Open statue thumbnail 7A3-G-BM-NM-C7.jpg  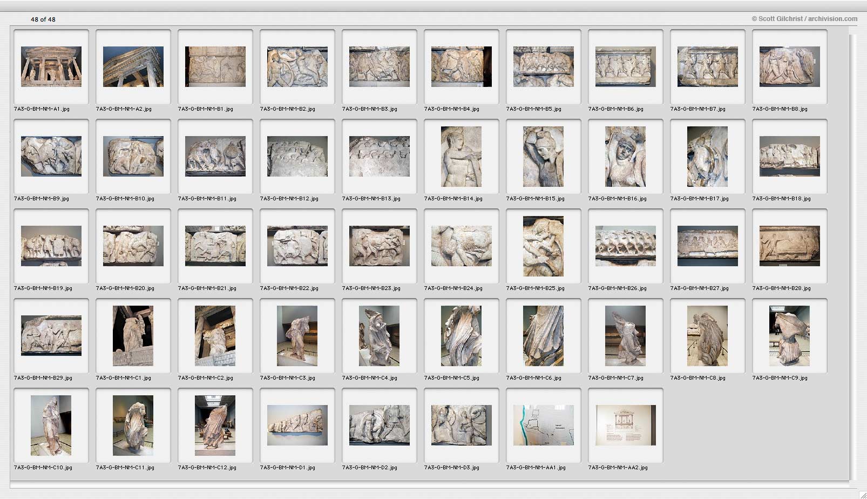point(626,336)
